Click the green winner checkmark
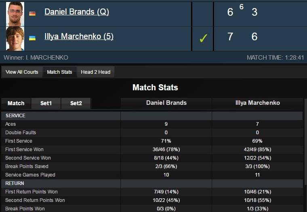 point(203,38)
